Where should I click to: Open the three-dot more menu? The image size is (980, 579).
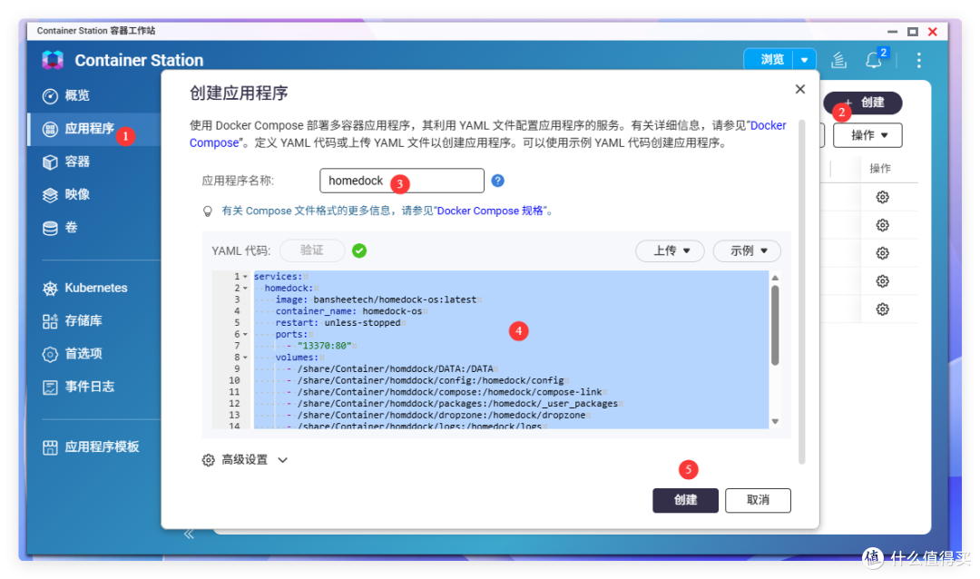(x=918, y=60)
